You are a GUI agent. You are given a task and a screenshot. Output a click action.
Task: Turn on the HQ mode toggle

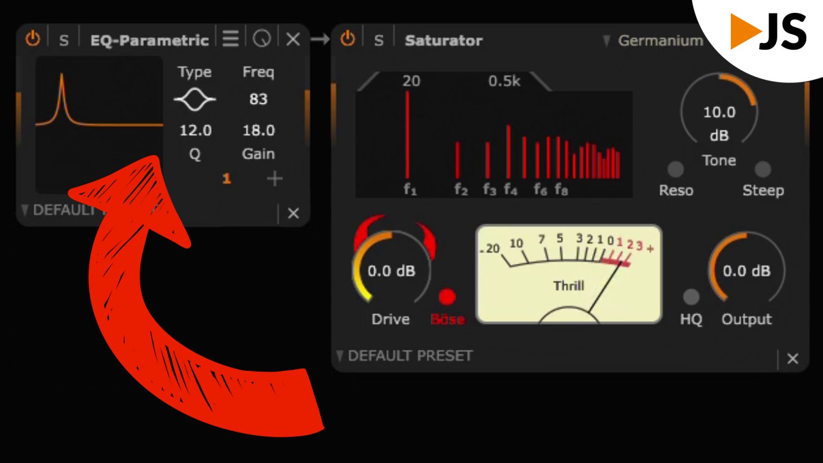[x=691, y=297]
